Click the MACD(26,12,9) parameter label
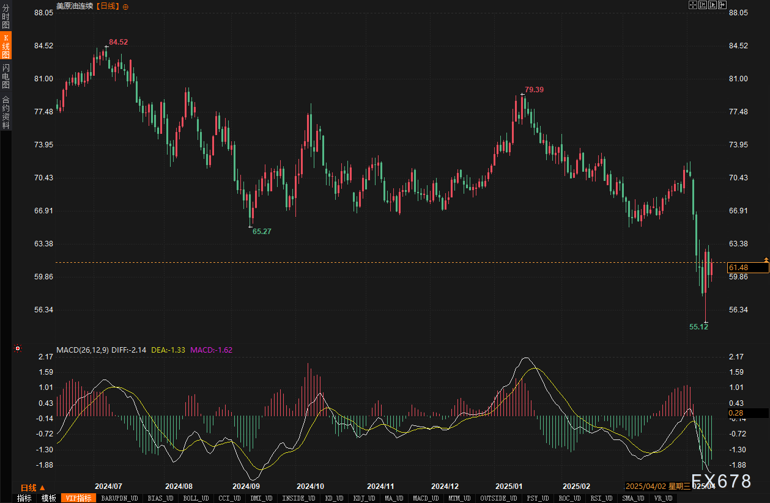The width and height of the screenshot is (770, 503). point(83,350)
